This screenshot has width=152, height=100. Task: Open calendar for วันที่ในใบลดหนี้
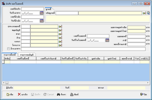tap(107, 40)
